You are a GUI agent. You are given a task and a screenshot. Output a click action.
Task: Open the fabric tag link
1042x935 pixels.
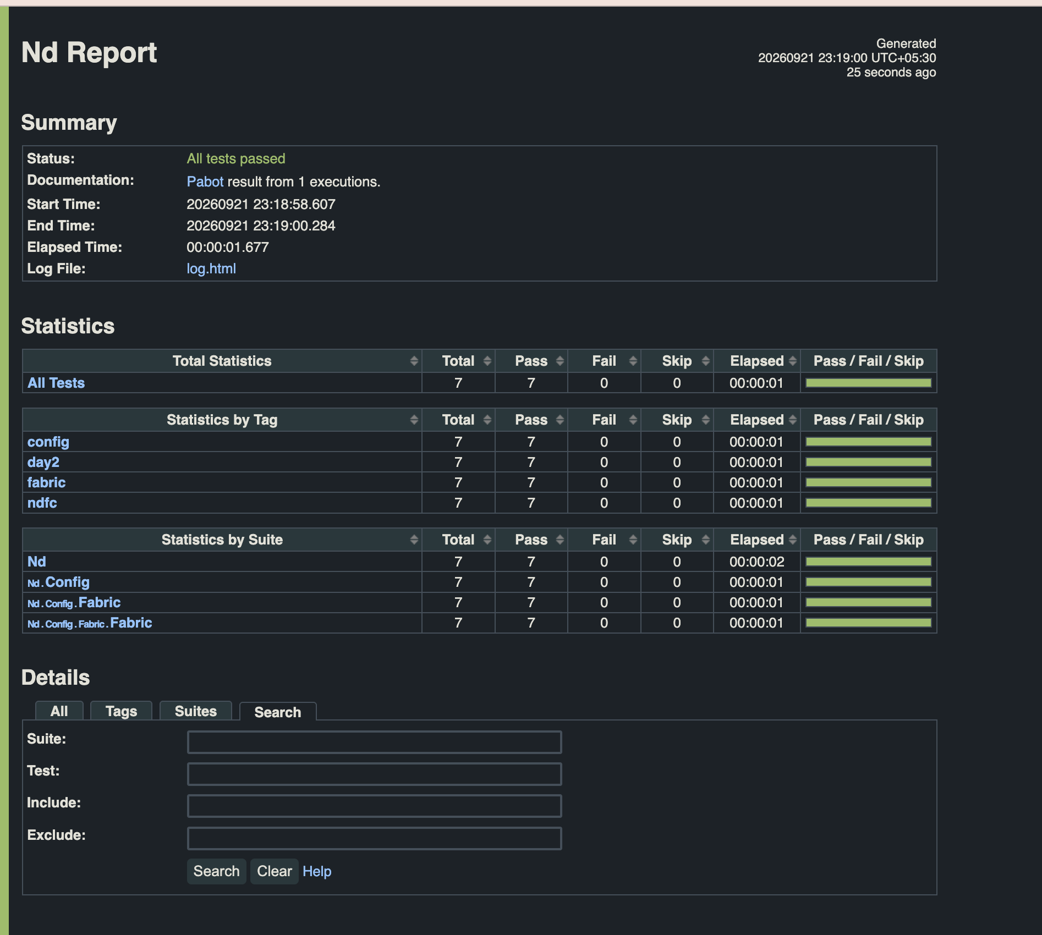point(47,482)
